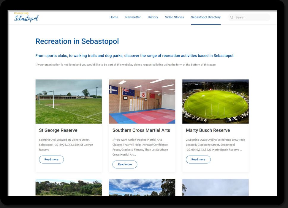Open the blue cloudy sky thumbnail
288x208 pixels.
click(142, 188)
